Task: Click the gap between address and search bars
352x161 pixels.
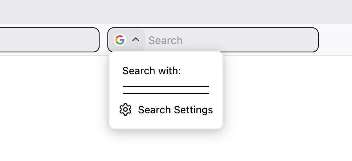Action: [103, 40]
